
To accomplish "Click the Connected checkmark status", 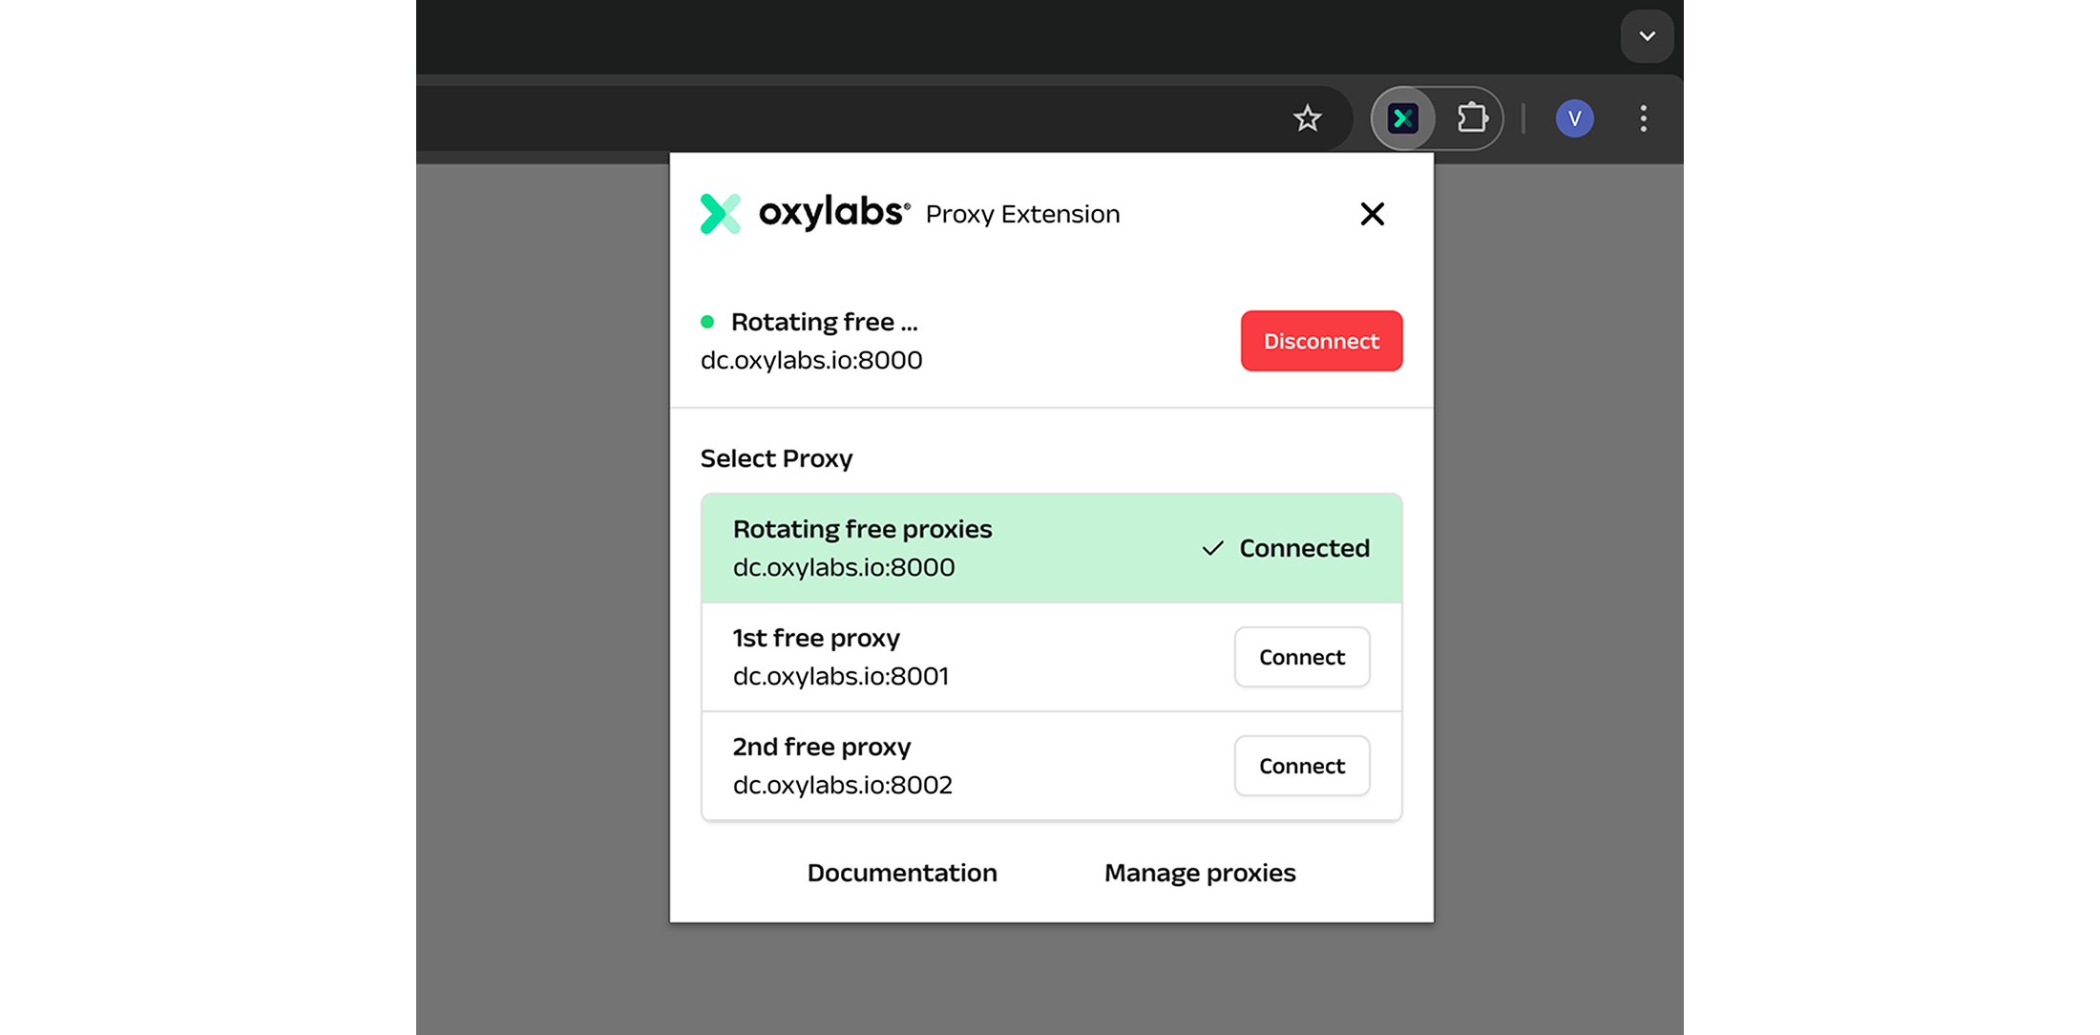I will click(x=1286, y=548).
